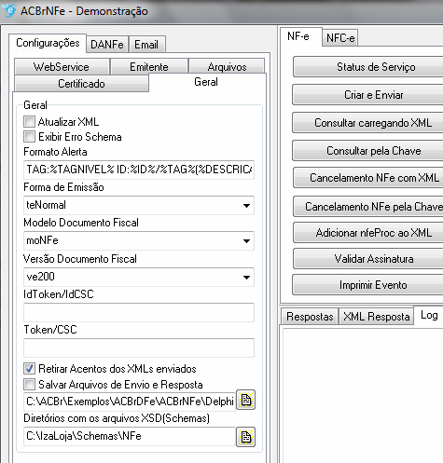
Task: Switch to the NFC-e tab
Action: point(340,38)
